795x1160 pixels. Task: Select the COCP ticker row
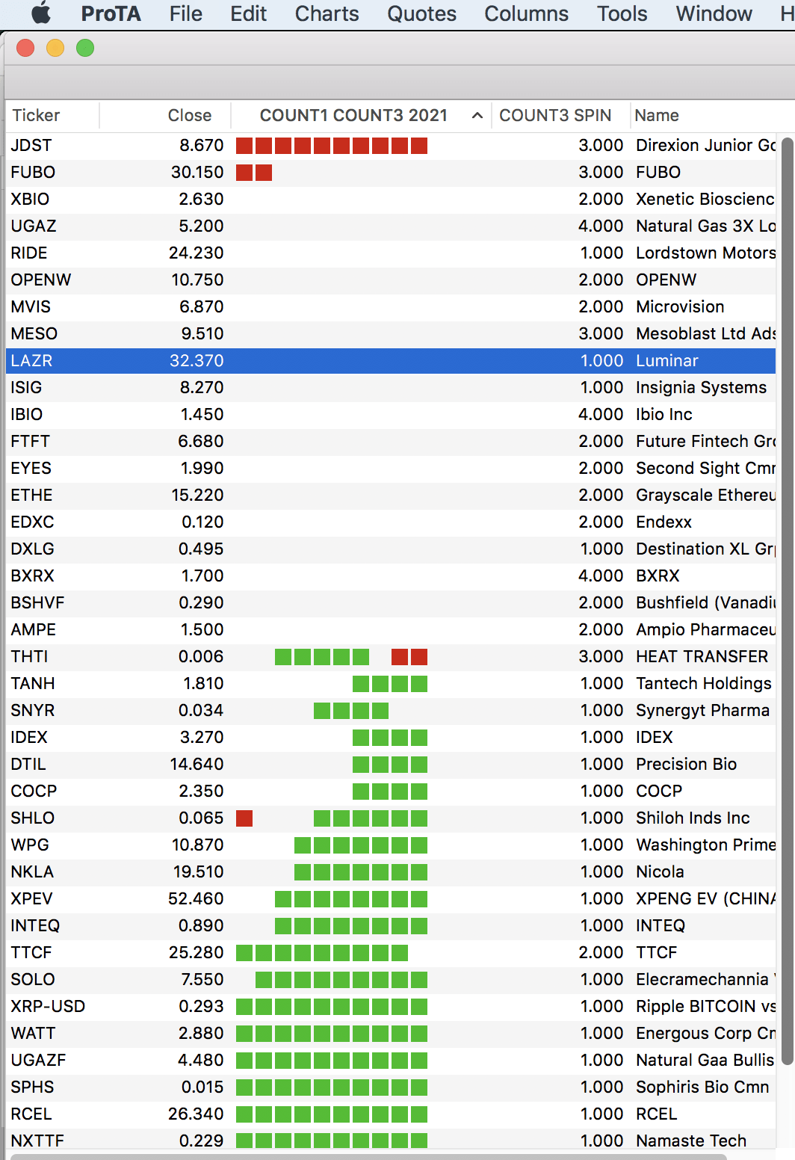pyautogui.click(x=391, y=791)
